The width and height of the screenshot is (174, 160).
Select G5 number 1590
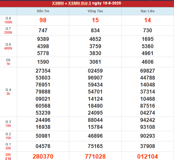click(43, 62)
